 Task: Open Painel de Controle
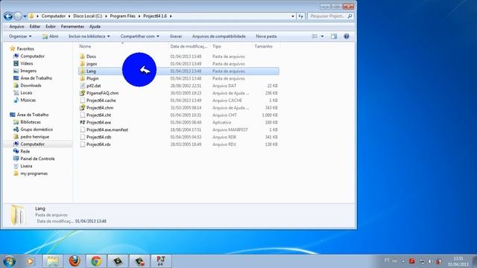(x=37, y=159)
